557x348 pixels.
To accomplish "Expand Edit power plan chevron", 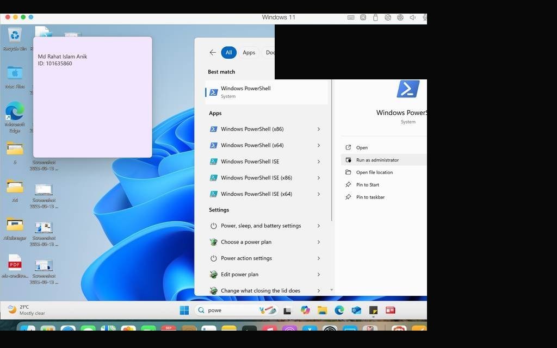I will pos(319,275).
